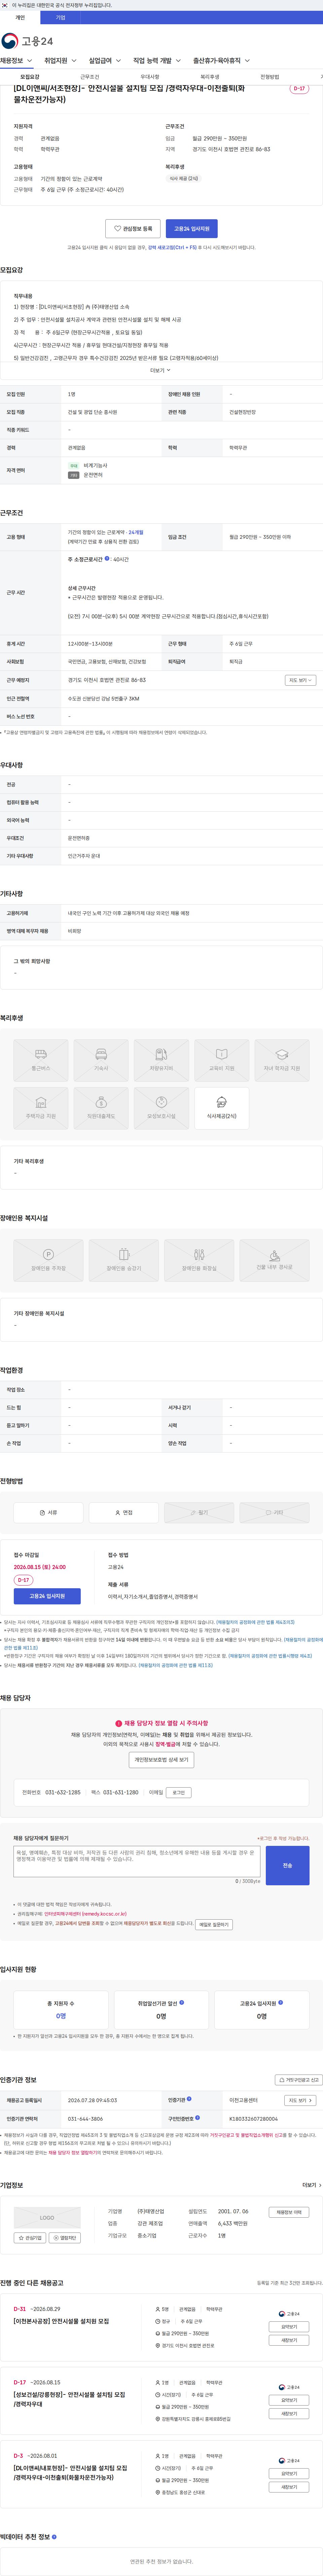Viewport: 323px width, 2576px height.
Task: Click the 주택자금 지원 icon
Action: (x=41, y=1108)
